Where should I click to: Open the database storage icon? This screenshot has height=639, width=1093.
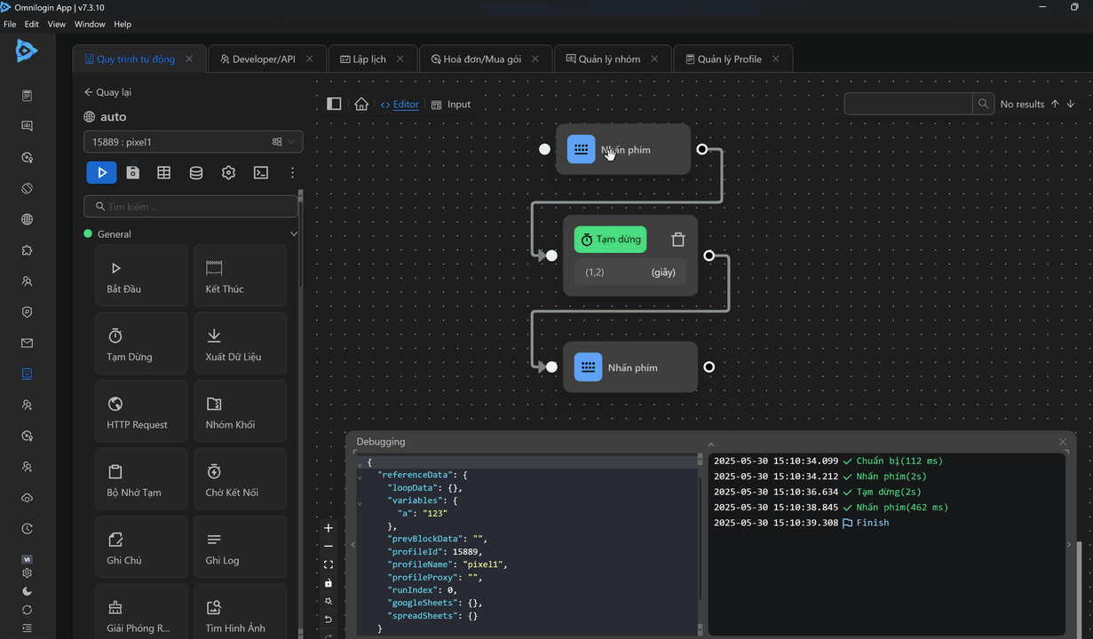196,173
